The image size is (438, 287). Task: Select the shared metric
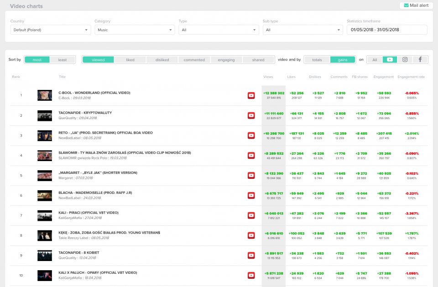(258, 60)
